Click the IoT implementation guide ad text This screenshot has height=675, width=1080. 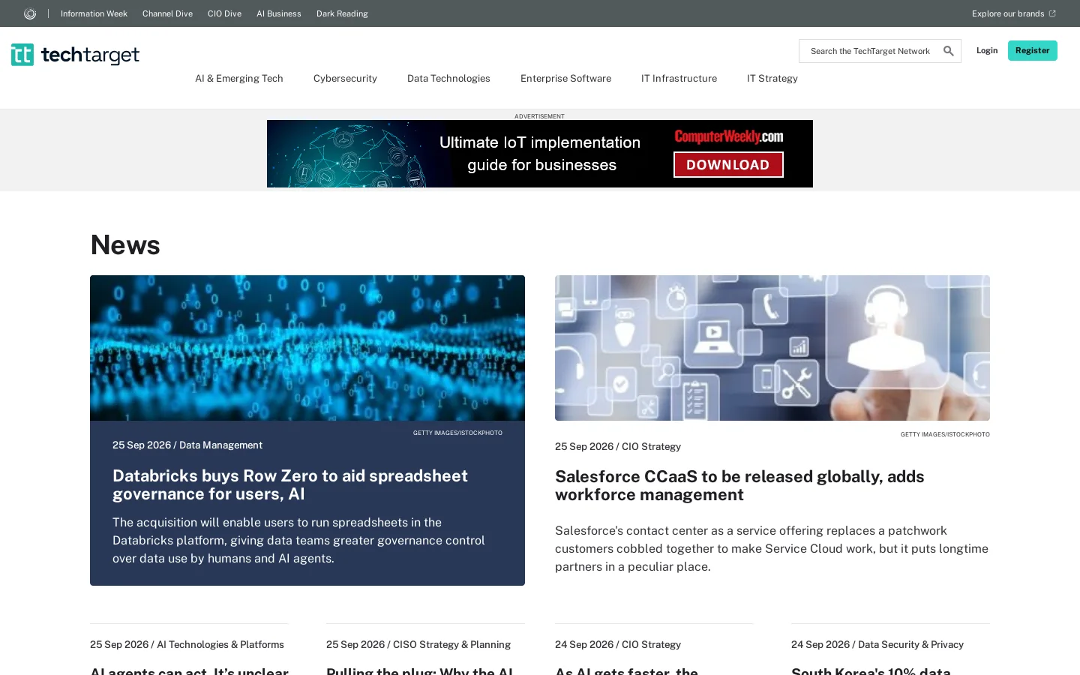click(x=541, y=154)
